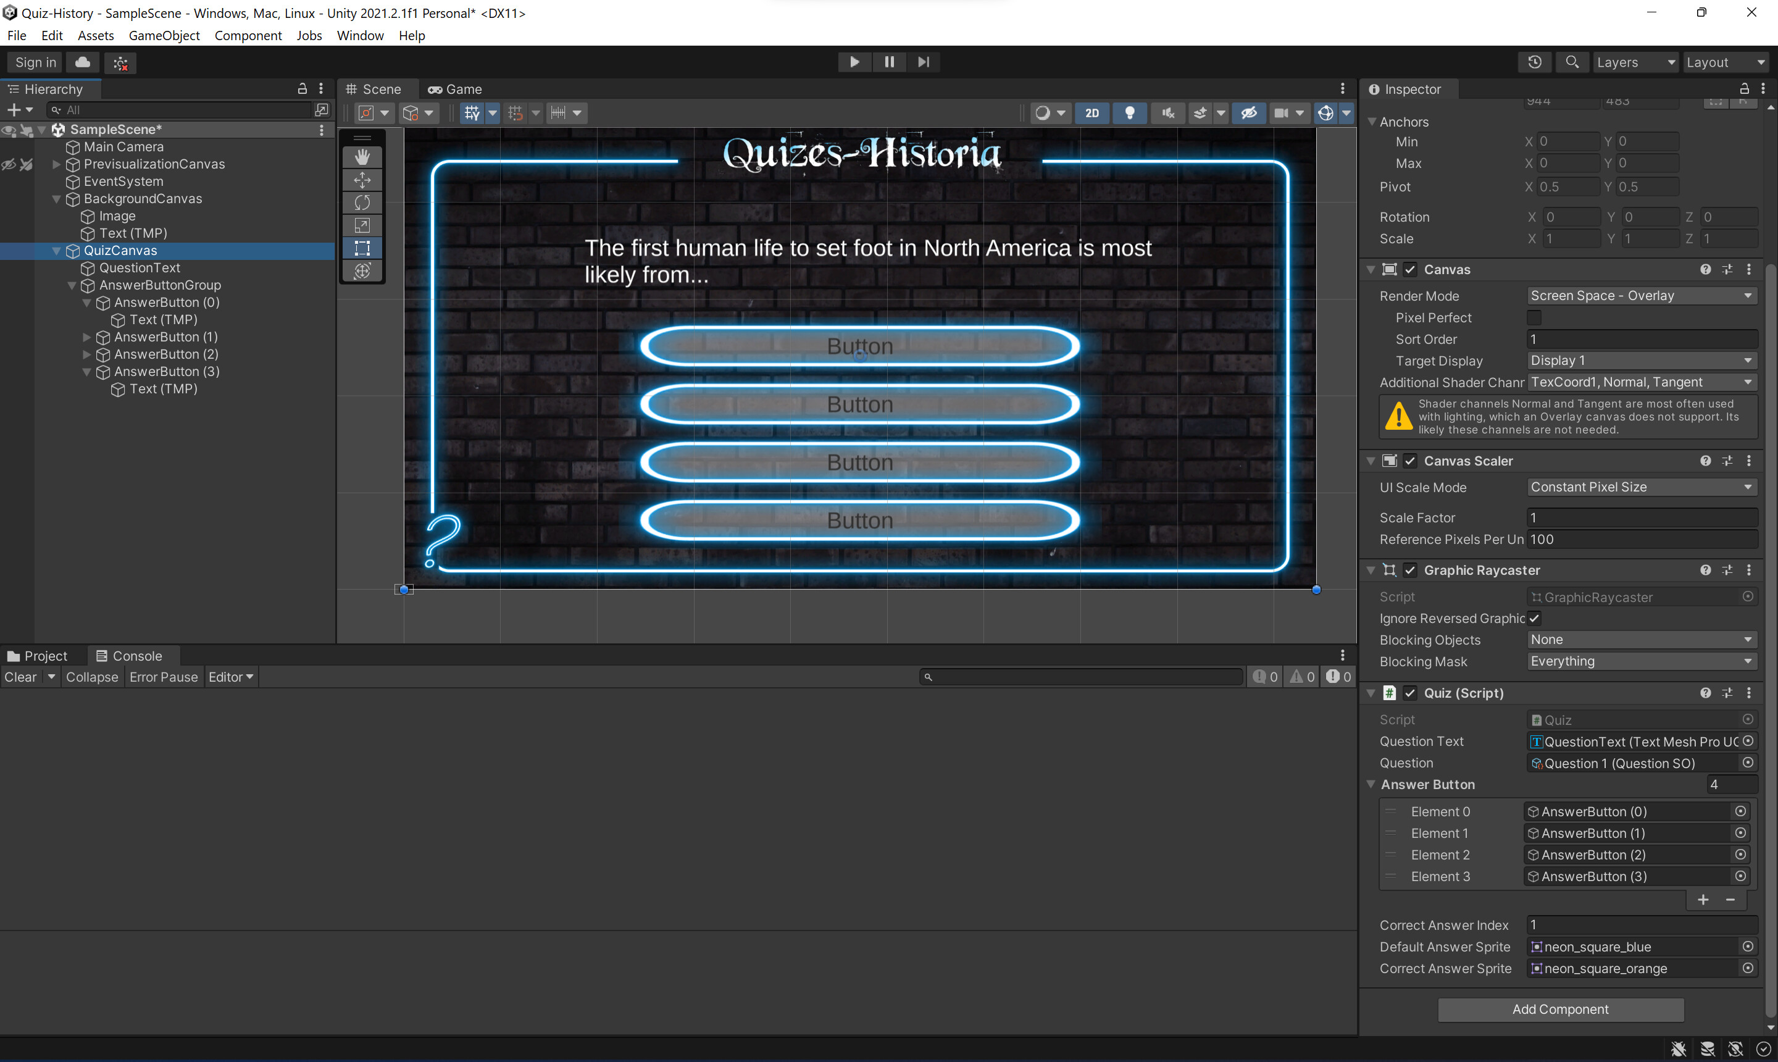Switch to the Game tab
The width and height of the screenshot is (1778, 1062).
(x=455, y=90)
